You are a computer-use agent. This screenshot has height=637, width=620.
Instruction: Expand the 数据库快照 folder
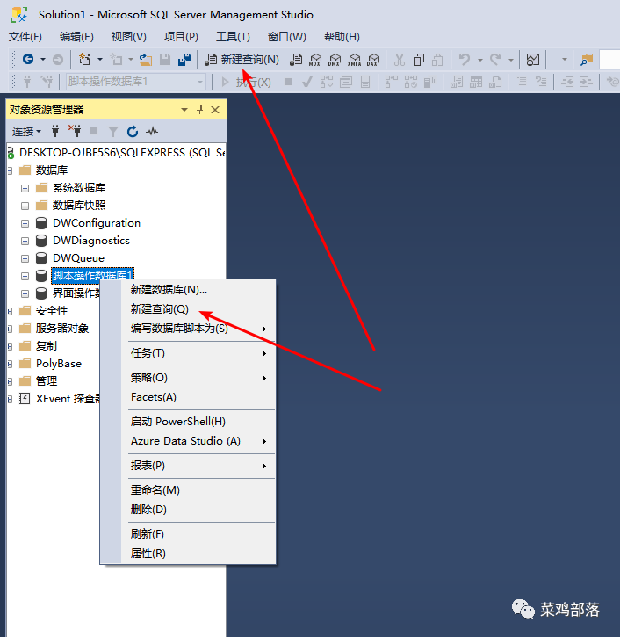[x=25, y=206]
